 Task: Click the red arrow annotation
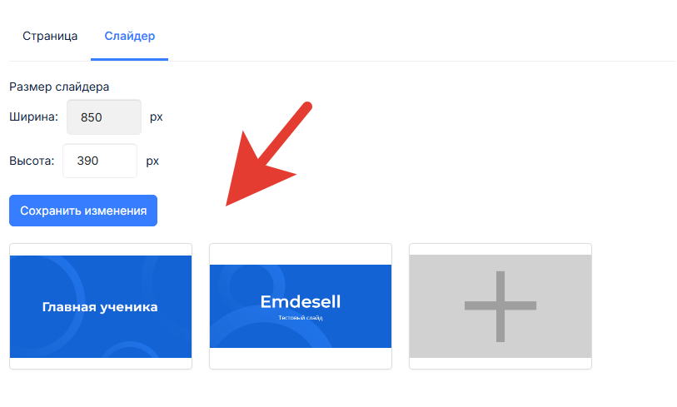[269, 154]
